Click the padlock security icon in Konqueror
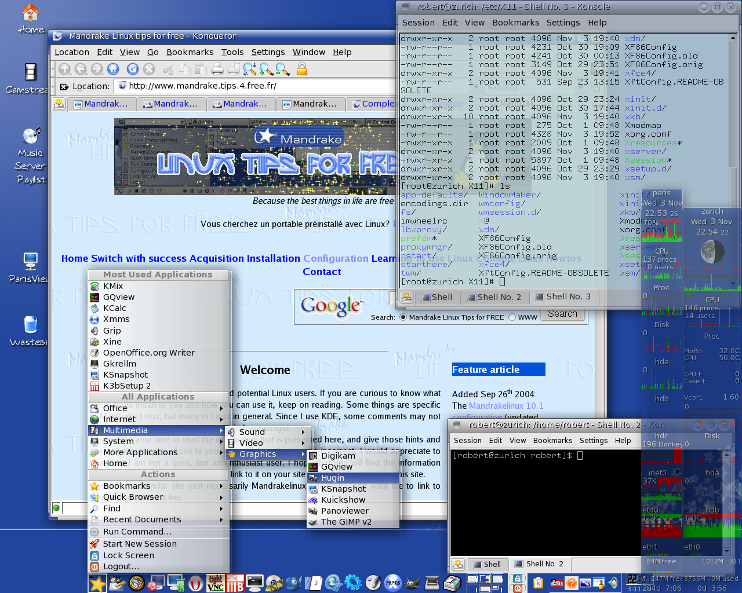The width and height of the screenshot is (742, 593). (x=301, y=69)
